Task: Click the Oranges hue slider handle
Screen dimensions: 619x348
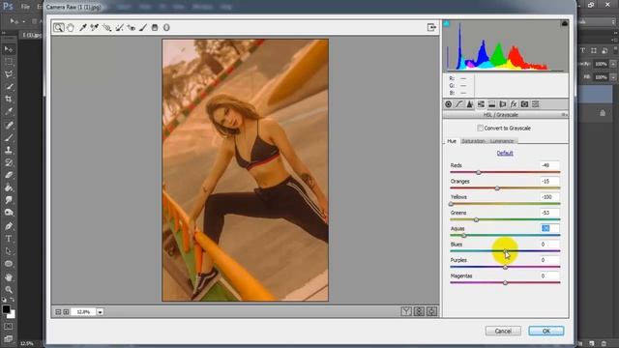Action: [x=497, y=188]
